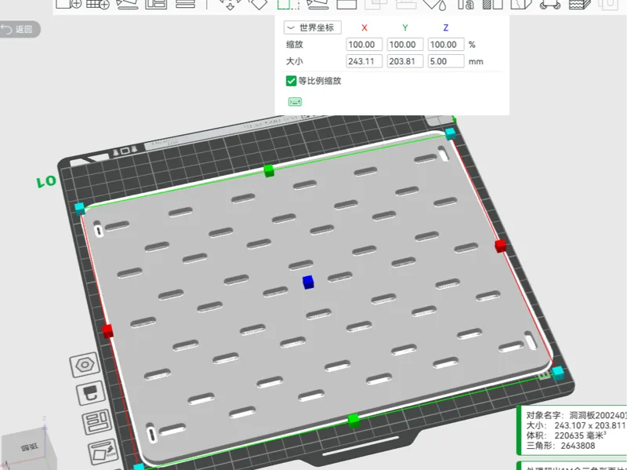Click the plate arrange layout icon

(96, 421)
